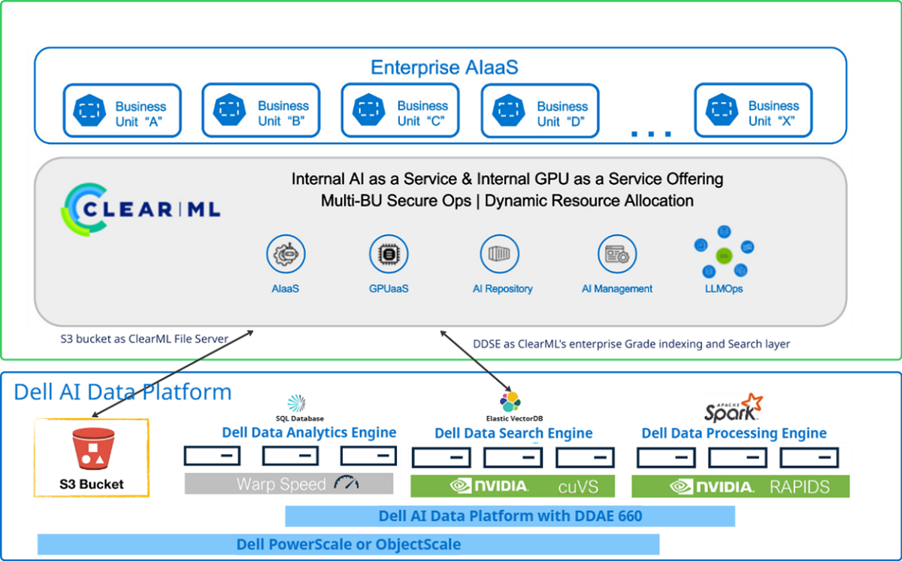Image resolution: width=902 pixels, height=561 pixels.
Task: Click the "Dell Data Analytics Engine" heading
Action: pyautogui.click(x=309, y=433)
